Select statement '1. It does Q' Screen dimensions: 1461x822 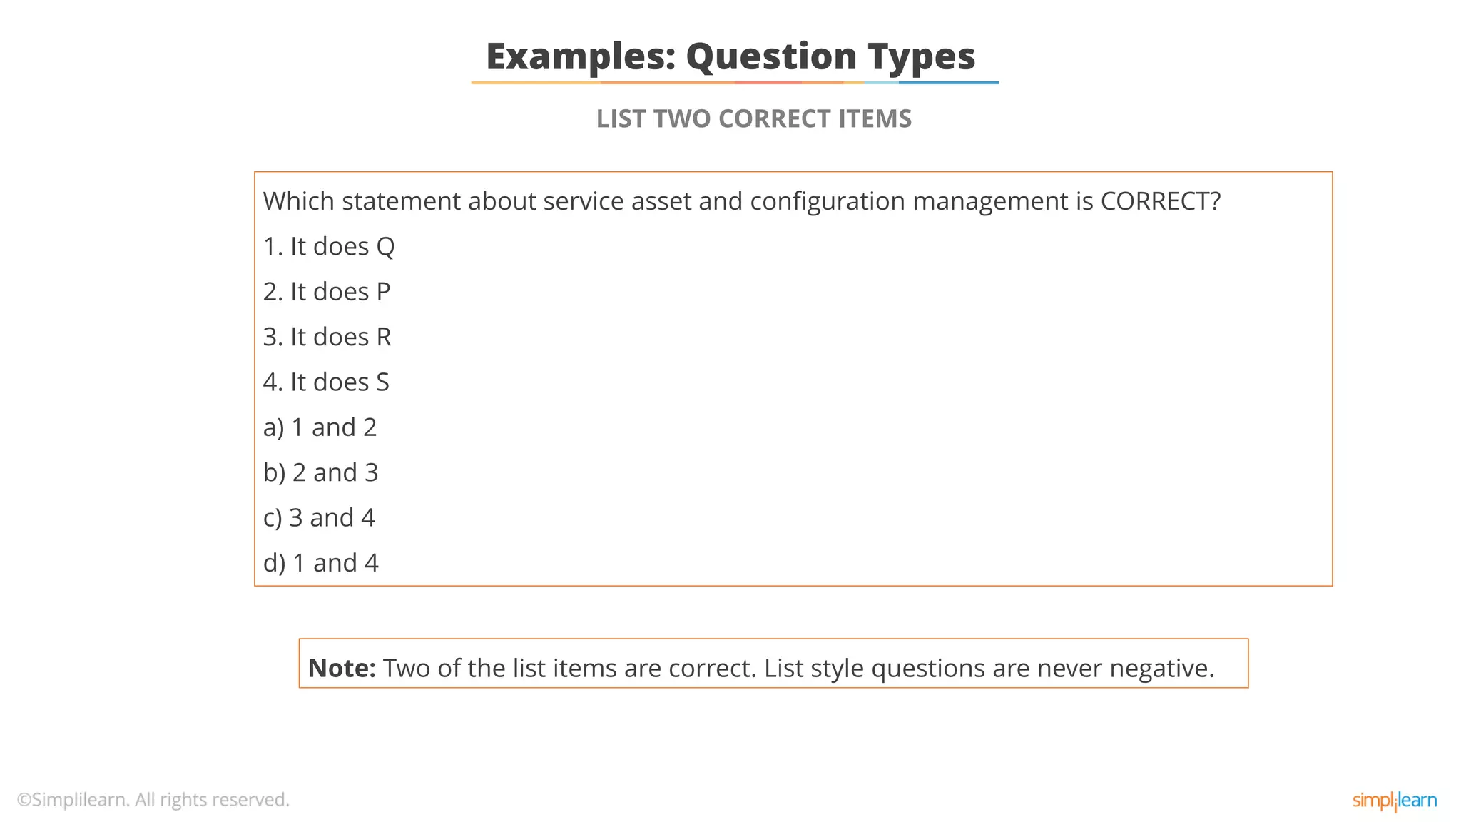[329, 247]
